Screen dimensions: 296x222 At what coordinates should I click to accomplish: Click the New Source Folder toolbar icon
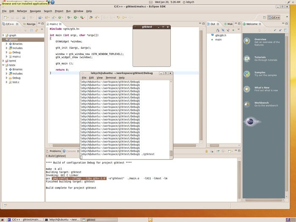point(46,18)
